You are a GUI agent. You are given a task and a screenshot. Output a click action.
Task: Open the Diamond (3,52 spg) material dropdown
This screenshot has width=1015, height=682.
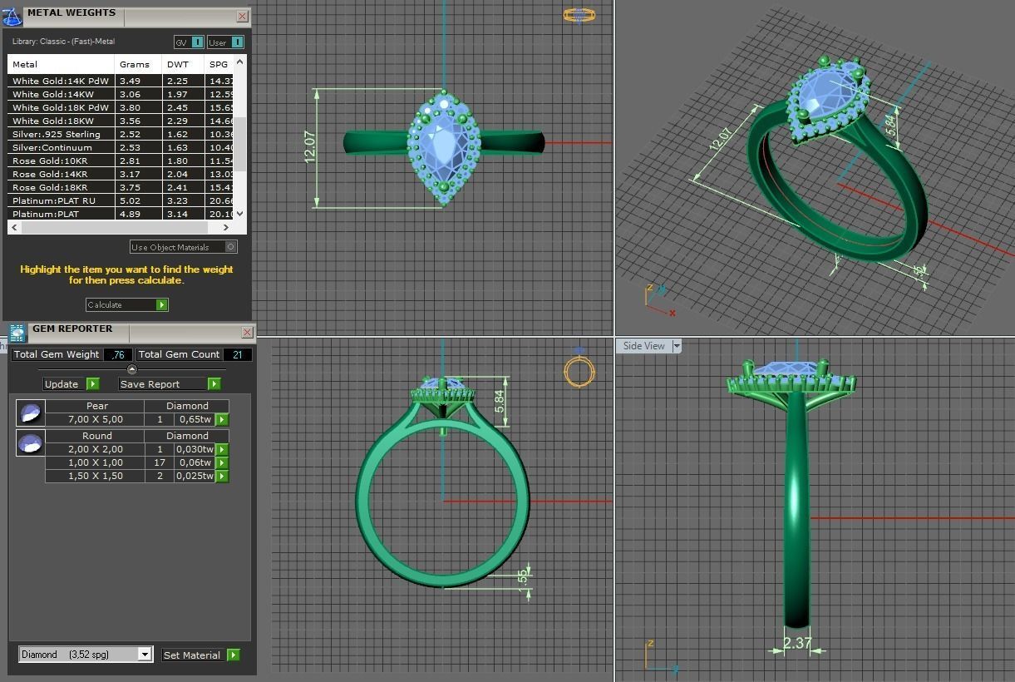pos(145,655)
